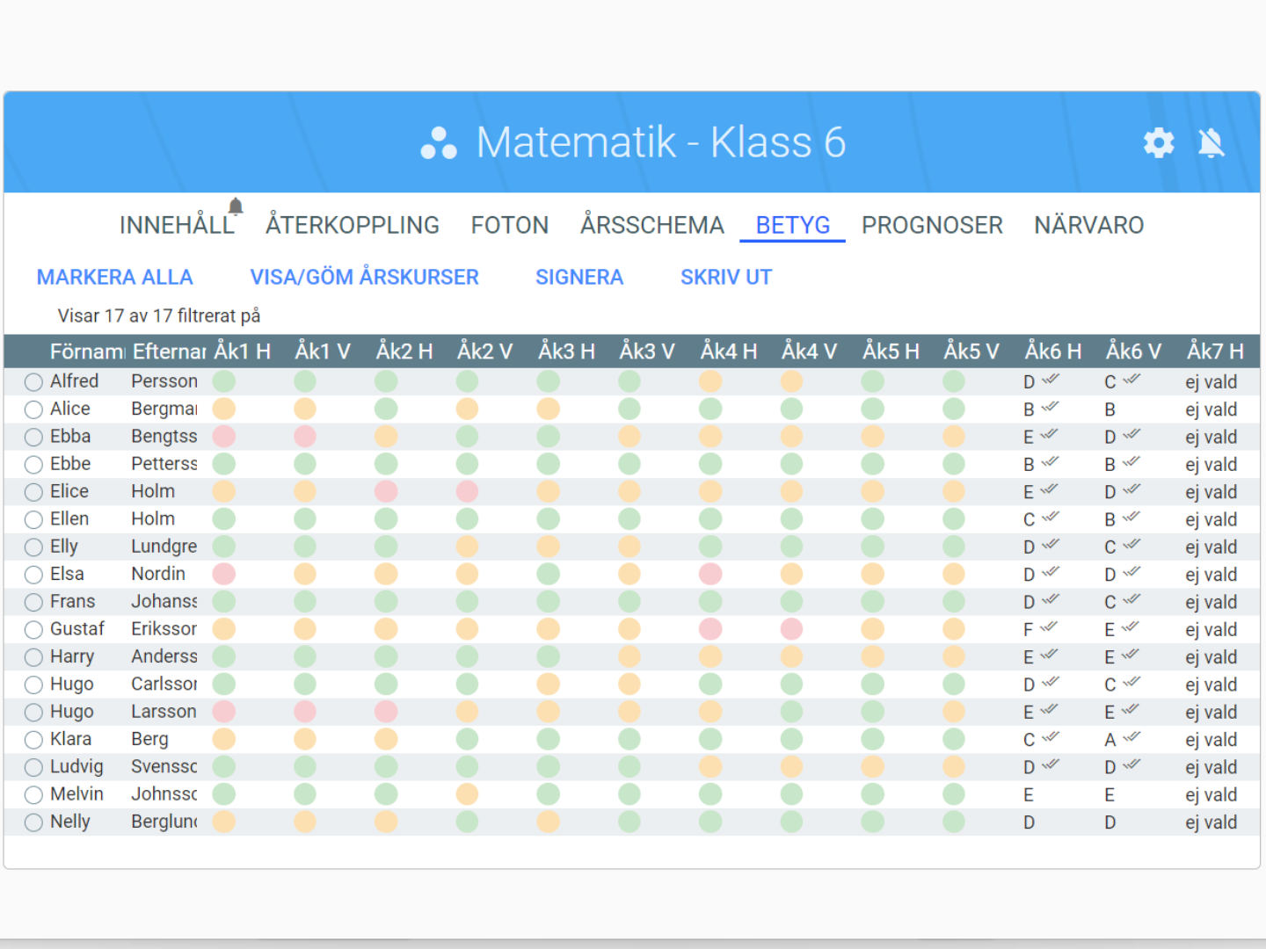Select the radio button for Alfred Persson

click(x=33, y=382)
